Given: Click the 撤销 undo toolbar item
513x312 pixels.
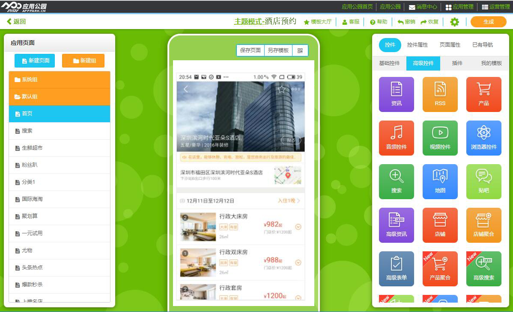Looking at the screenshot, I should tap(406, 22).
